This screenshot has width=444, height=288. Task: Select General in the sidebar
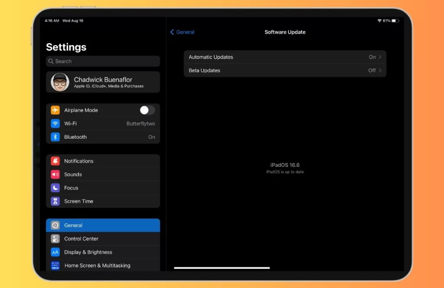[103, 225]
